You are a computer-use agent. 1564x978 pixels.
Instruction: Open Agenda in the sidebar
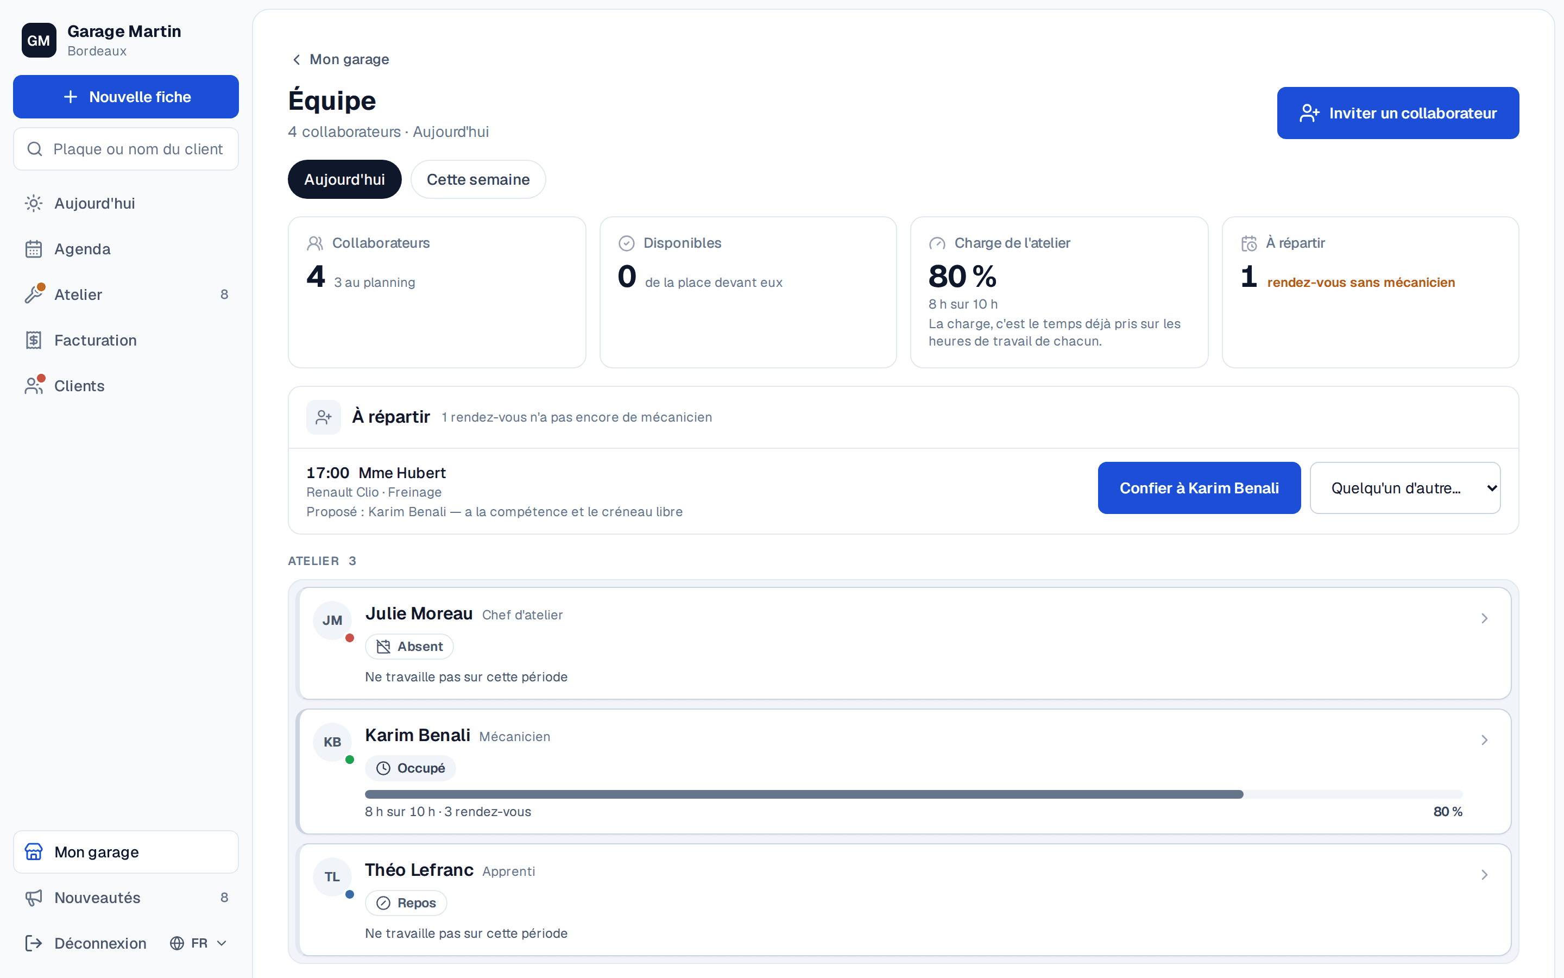(126, 249)
